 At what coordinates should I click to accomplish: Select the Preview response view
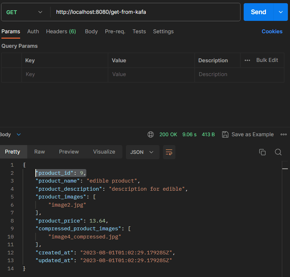tap(69, 152)
